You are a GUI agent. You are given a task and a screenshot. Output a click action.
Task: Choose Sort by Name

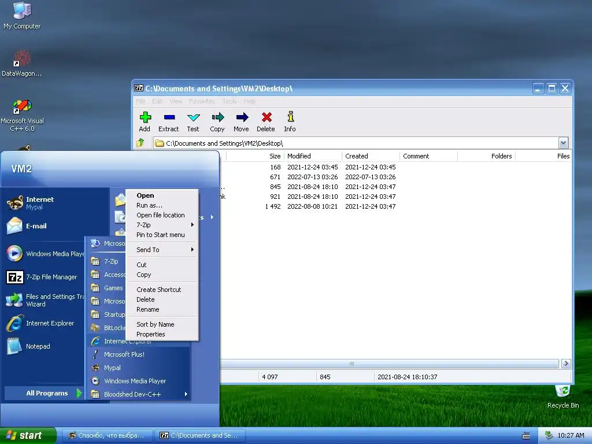click(x=162, y=324)
